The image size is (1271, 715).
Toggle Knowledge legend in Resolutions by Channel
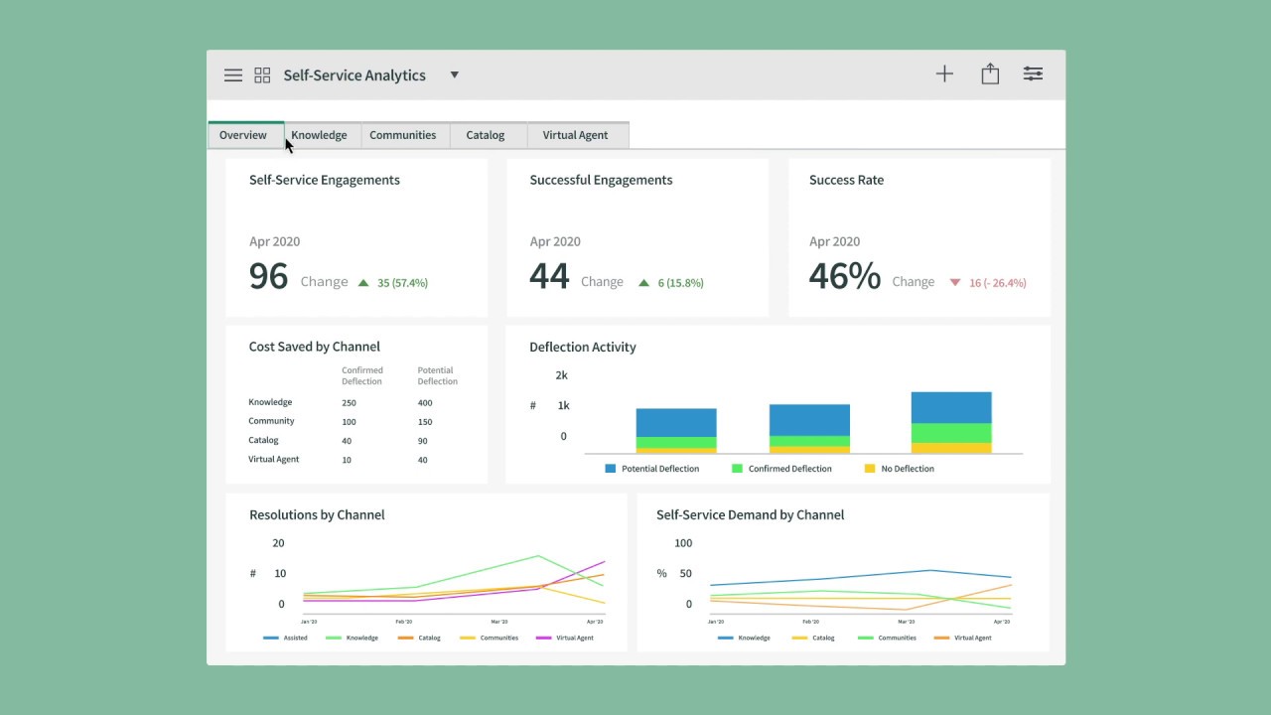pyautogui.click(x=352, y=638)
